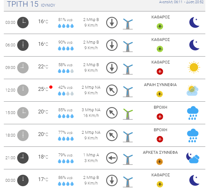Click the crescent moon icon at 00:00
This screenshot has height=190, width=212.
point(194,180)
